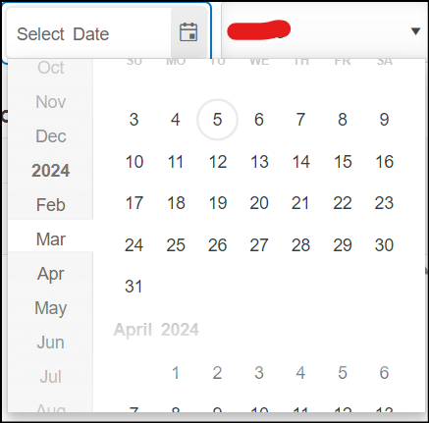Select March 12 in the calendar
This screenshot has width=429, height=423.
(x=218, y=162)
